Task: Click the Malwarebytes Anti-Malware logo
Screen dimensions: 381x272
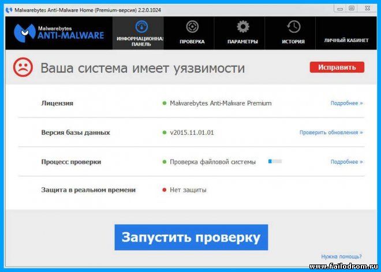Action: (59, 33)
